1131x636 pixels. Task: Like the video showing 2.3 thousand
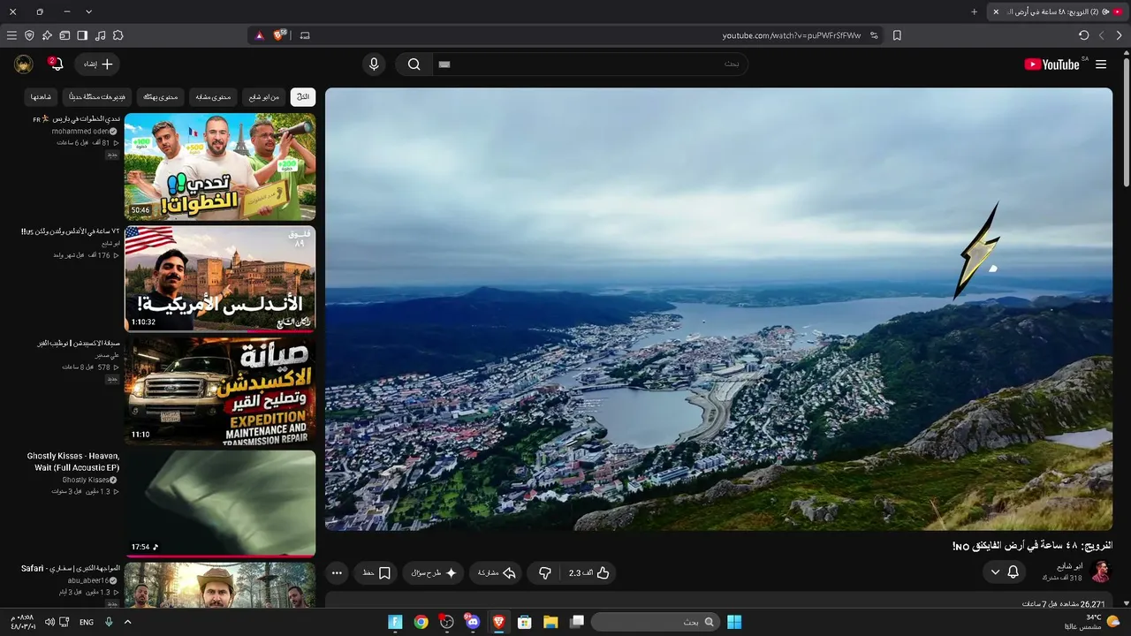589,573
